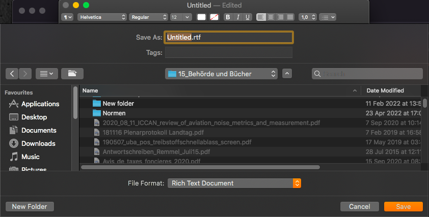This screenshot has width=429, height=217.
Task: Click the vertical scrollbar of file list
Action: point(424,103)
